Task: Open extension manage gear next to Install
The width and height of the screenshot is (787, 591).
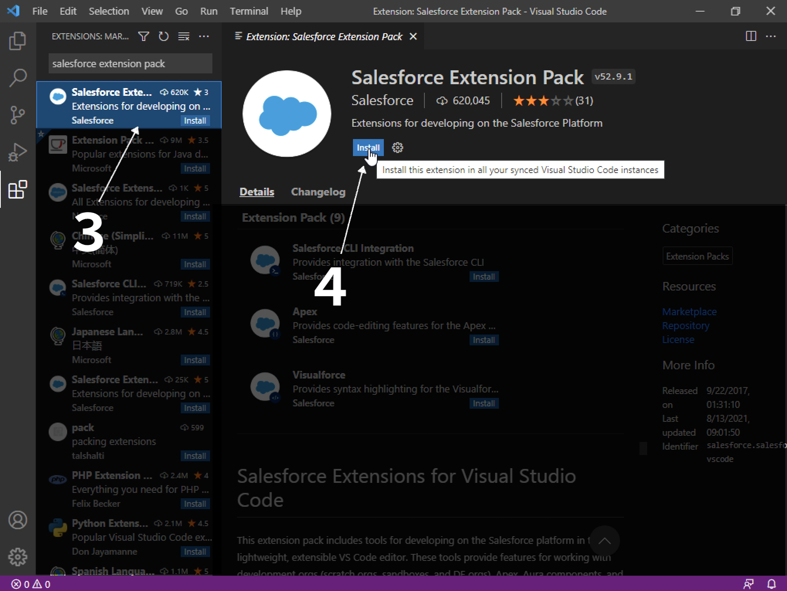Action: pyautogui.click(x=397, y=148)
